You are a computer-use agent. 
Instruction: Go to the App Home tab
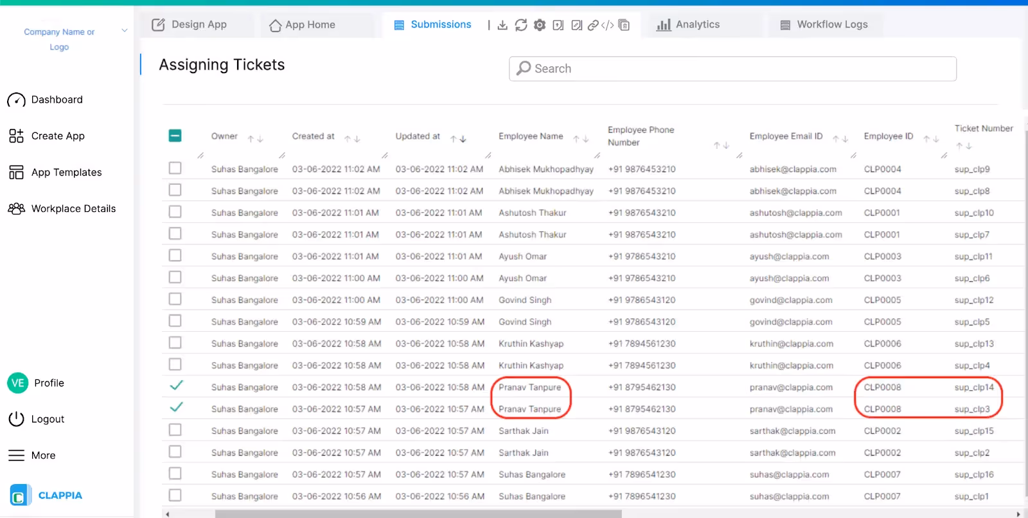(x=302, y=25)
